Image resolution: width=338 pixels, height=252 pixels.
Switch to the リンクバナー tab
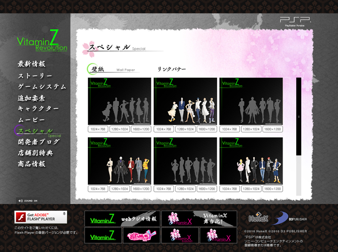click(172, 69)
